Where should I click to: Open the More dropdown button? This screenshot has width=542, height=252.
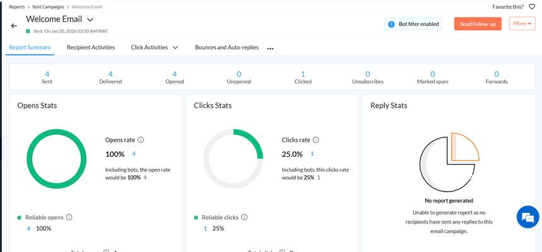coord(522,24)
